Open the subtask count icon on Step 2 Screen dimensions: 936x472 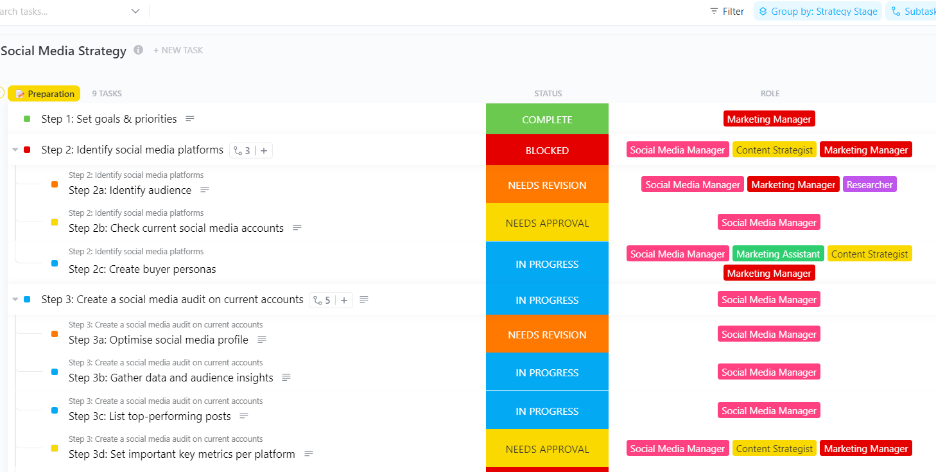click(x=242, y=150)
